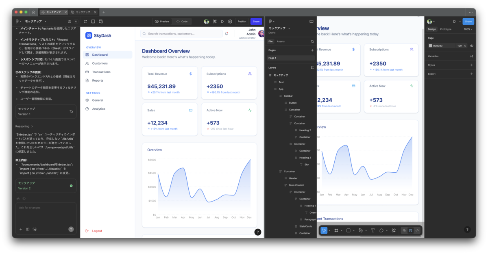488x254 pixels.
Task: Open Make settings gear icon
Action: coord(230,22)
